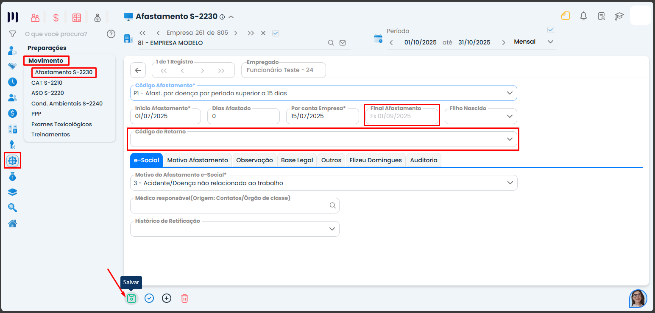Open ASO S-2220 in Movimento menu
The width and height of the screenshot is (655, 313).
47,93
